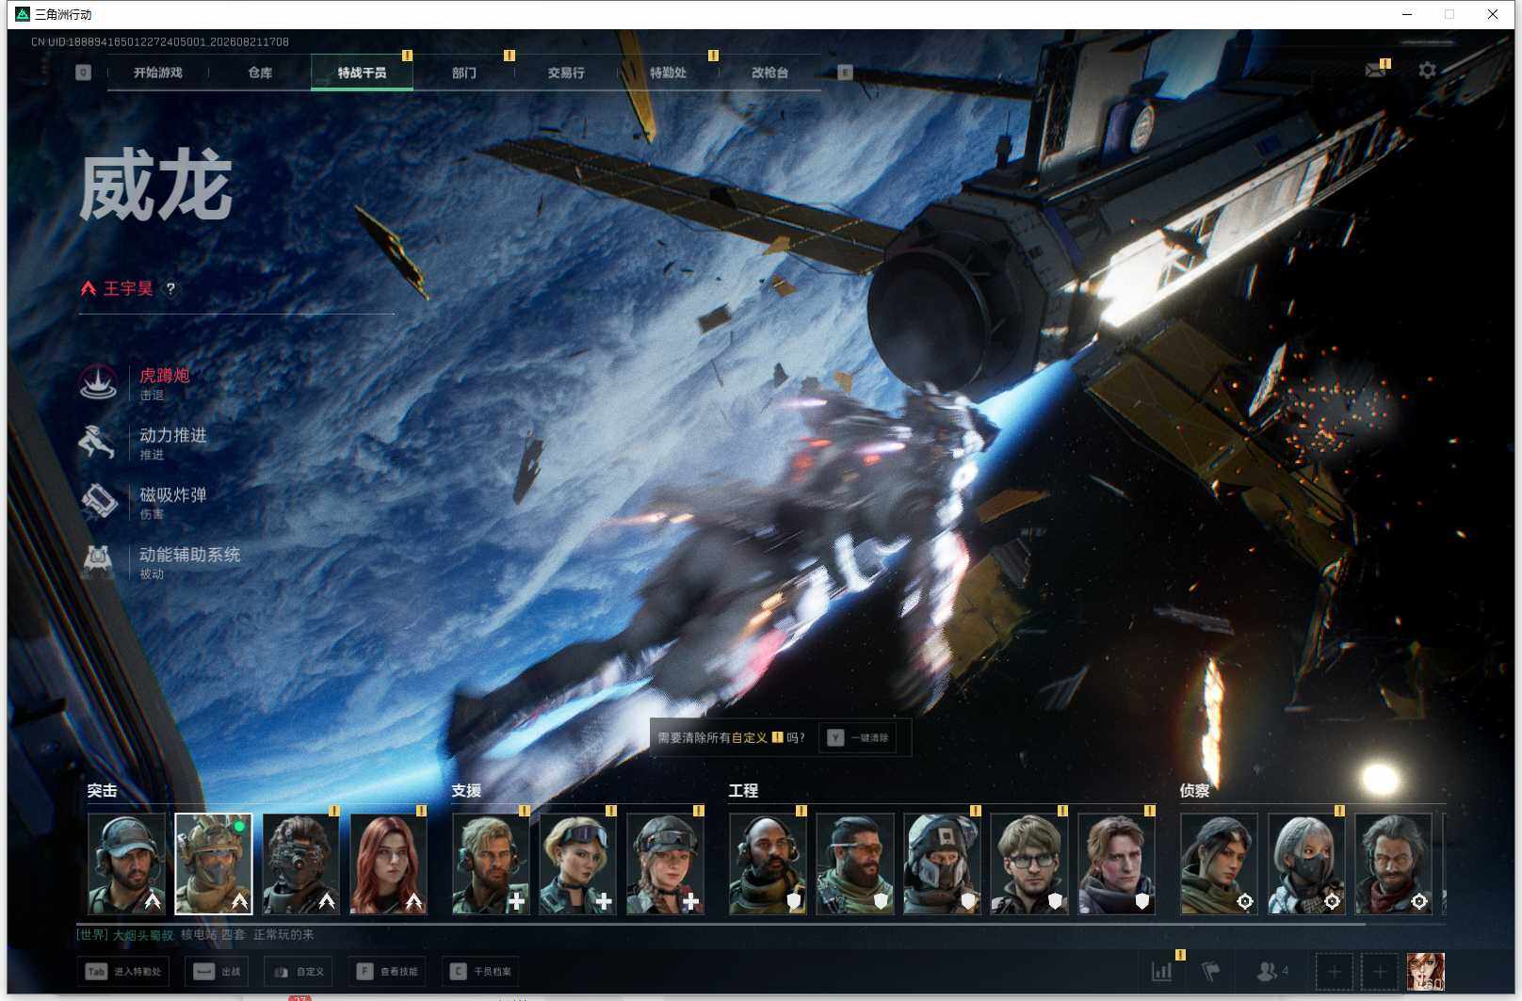The width and height of the screenshot is (1522, 1001).
Task: Open the 交易行 tab
Action: pos(566,73)
